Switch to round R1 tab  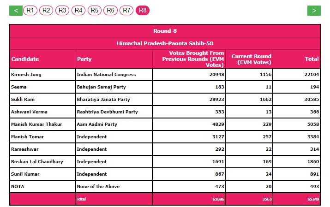[x=30, y=10]
